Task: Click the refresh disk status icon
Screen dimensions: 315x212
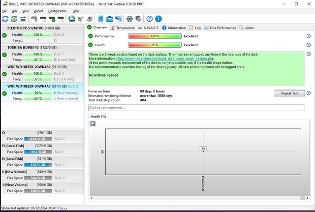Action: (5, 19)
